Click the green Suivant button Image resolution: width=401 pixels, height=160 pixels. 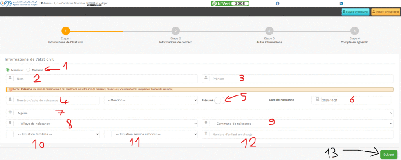pos(388,154)
